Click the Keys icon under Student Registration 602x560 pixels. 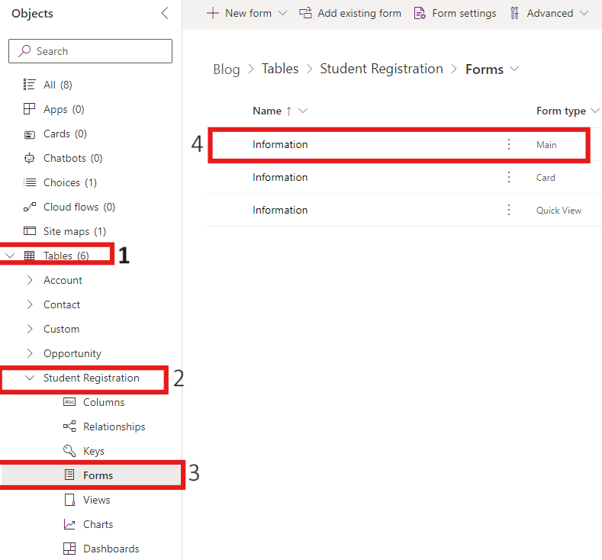(x=69, y=451)
